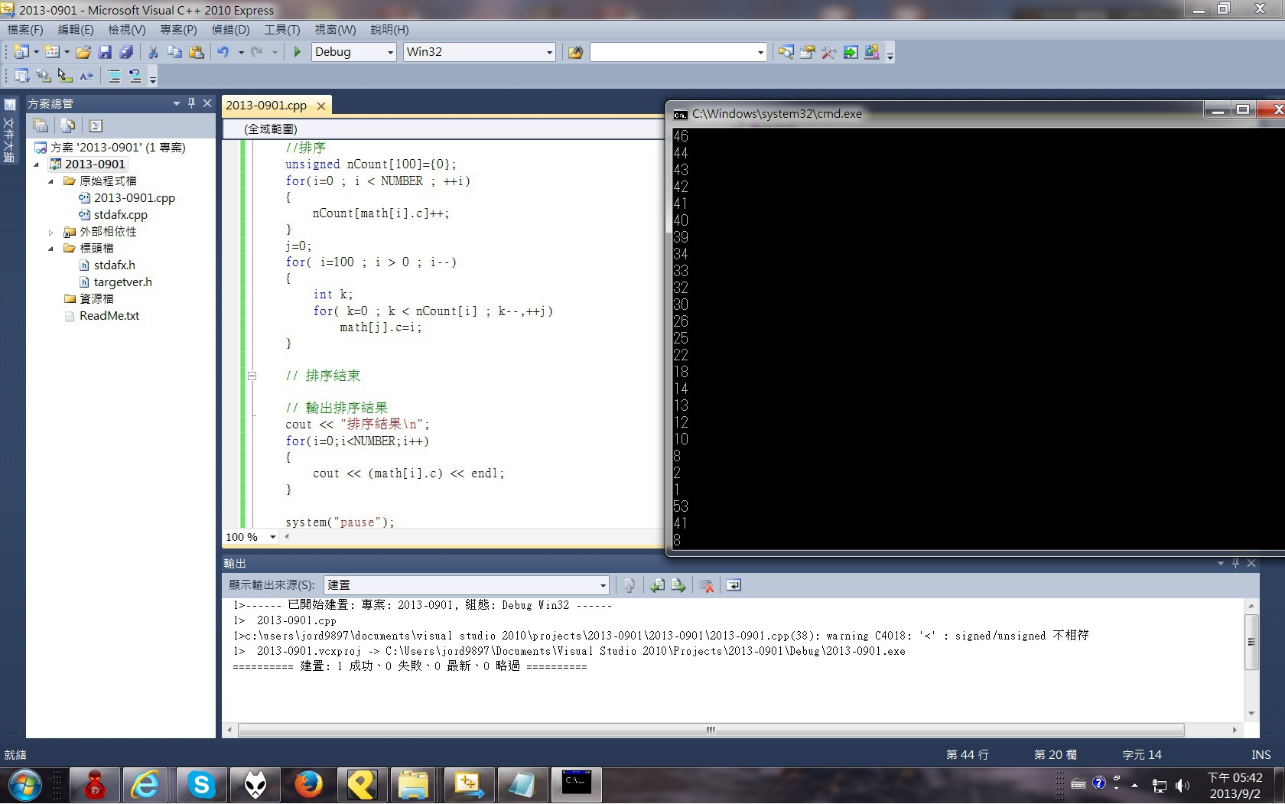Open Firefox from the Windows taskbar

click(x=308, y=785)
